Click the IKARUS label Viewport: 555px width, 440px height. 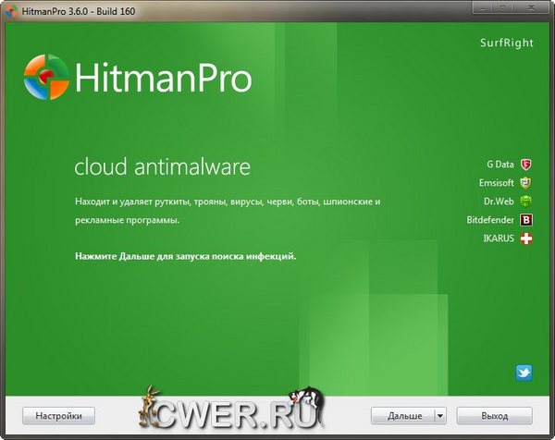[x=499, y=238]
